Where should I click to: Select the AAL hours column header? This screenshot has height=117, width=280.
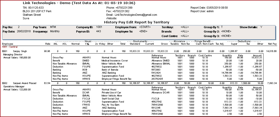(56, 44)
